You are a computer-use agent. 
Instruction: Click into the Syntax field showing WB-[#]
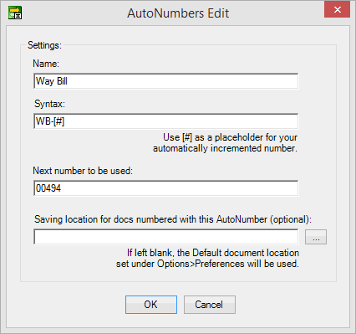(x=166, y=121)
